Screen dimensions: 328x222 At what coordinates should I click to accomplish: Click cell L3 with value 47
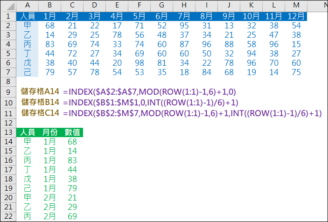(x=273, y=35)
